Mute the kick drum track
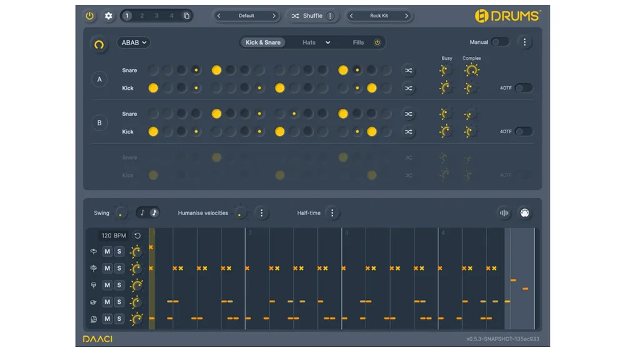The height and width of the screenshot is (352, 626). click(107, 318)
